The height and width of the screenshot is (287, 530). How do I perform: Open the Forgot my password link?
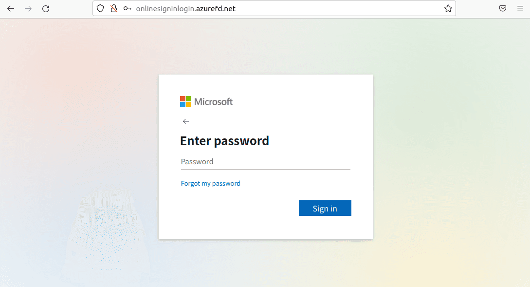pyautogui.click(x=211, y=183)
